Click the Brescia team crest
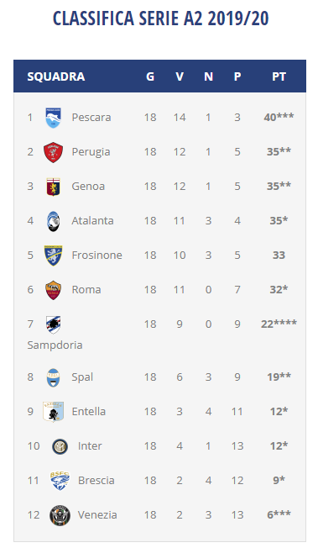The image size is (318, 548). coord(60,481)
